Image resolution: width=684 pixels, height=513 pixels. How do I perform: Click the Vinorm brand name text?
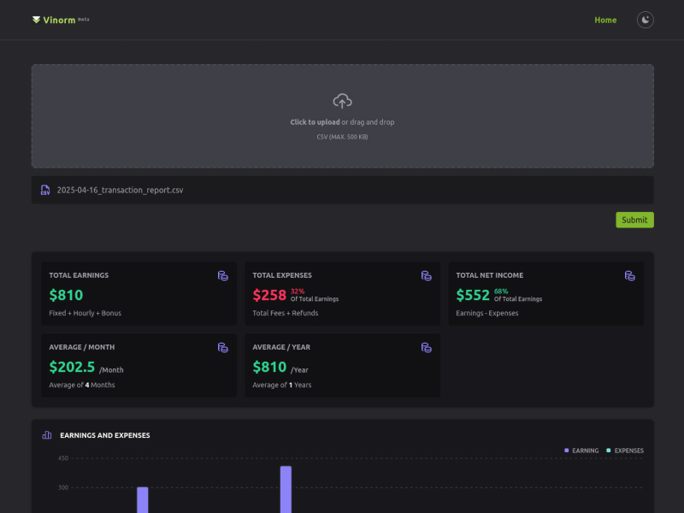click(59, 20)
